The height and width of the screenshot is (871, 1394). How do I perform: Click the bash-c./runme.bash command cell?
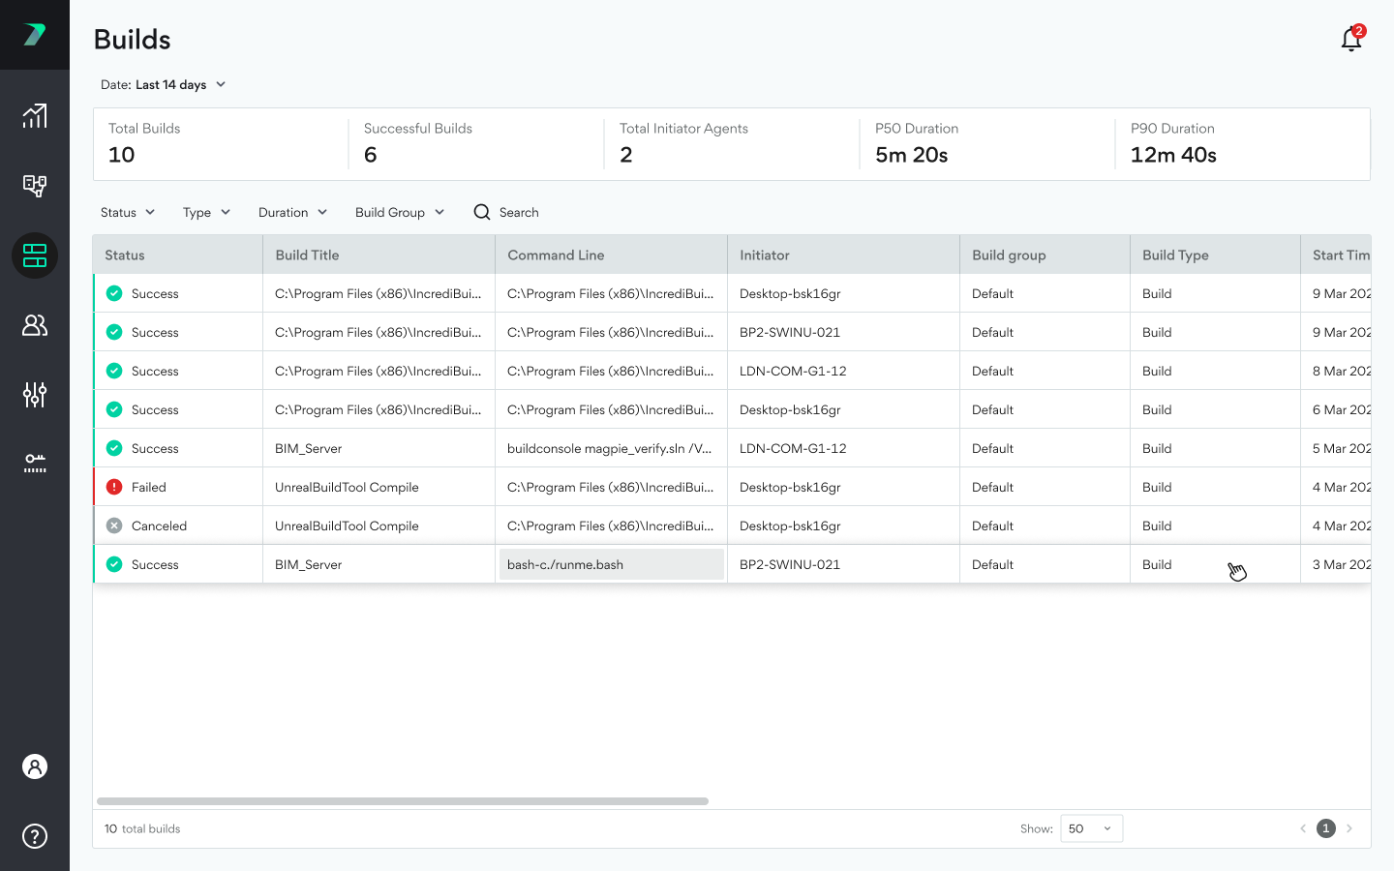612,564
